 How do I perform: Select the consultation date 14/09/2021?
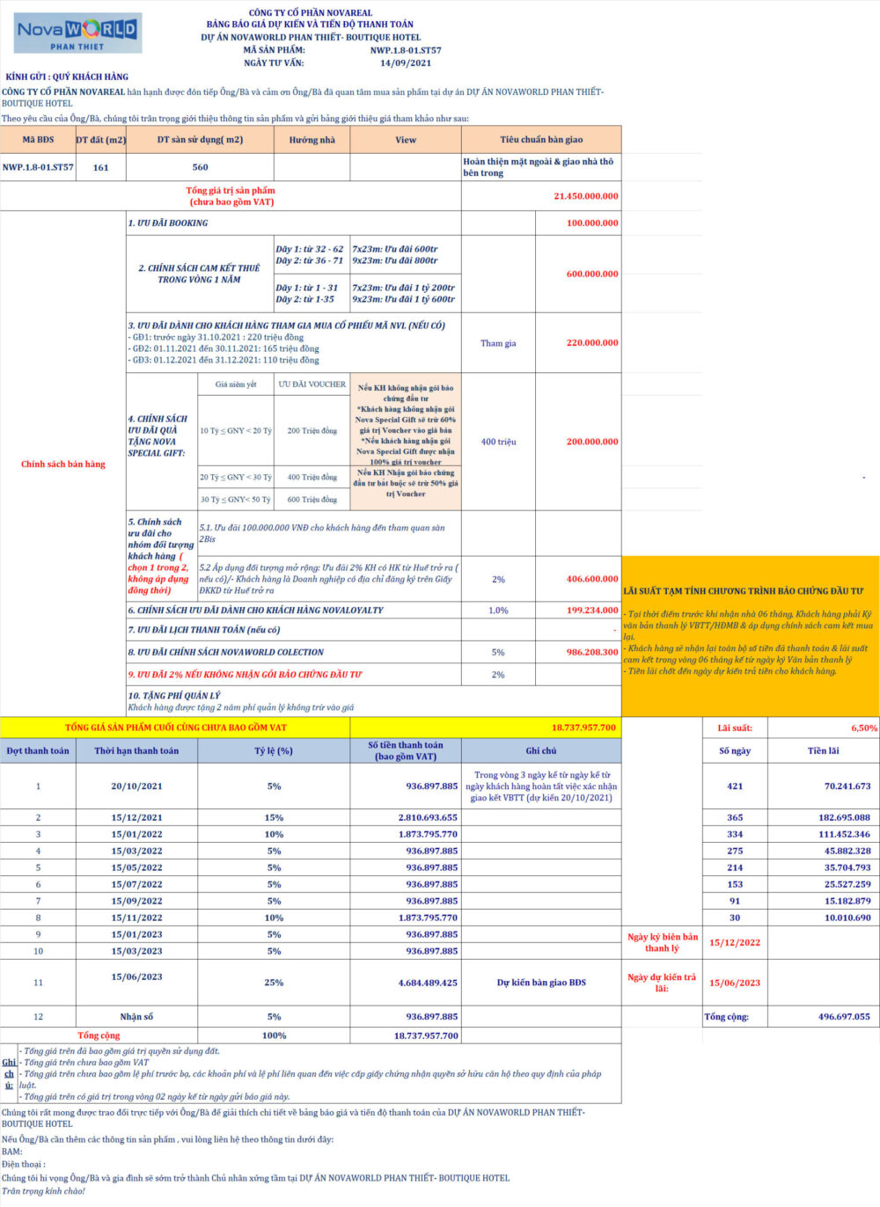click(x=406, y=63)
